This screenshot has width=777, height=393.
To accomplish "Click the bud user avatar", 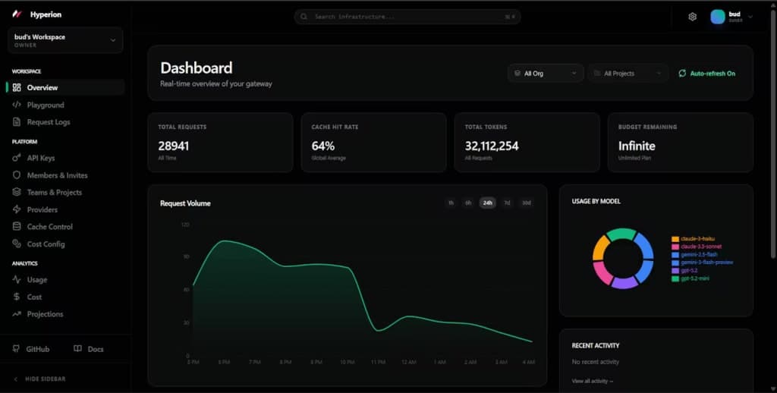I will pyautogui.click(x=718, y=17).
